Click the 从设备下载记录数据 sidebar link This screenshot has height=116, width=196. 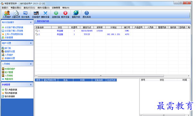coord(14,28)
